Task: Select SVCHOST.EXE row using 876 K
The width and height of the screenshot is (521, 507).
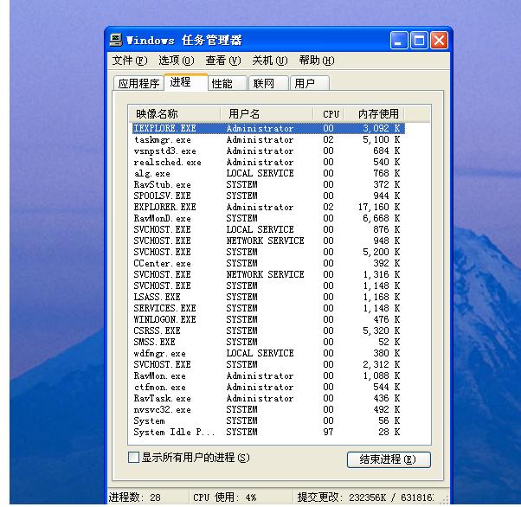Action: pos(268,229)
